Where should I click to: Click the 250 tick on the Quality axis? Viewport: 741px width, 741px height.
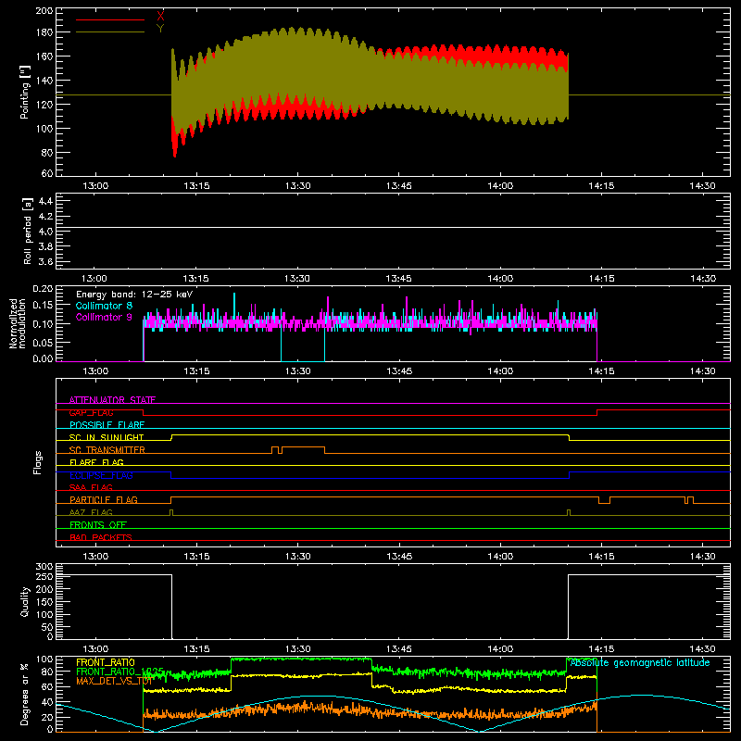(x=44, y=577)
